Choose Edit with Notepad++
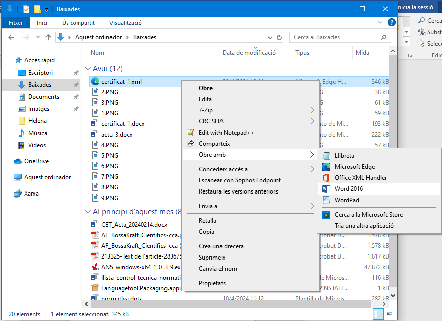The image size is (442, 321). pos(226,133)
